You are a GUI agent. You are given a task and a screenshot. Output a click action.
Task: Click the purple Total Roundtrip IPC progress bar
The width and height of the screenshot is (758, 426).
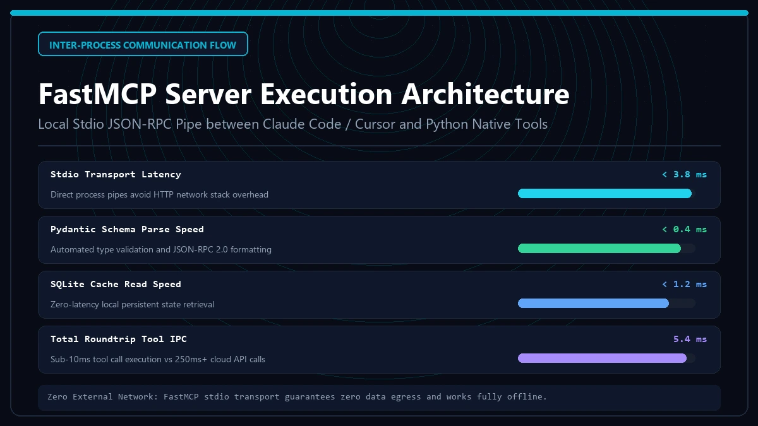pos(606,358)
